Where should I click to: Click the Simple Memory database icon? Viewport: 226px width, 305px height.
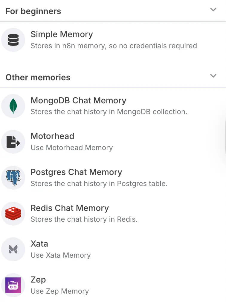point(13,40)
